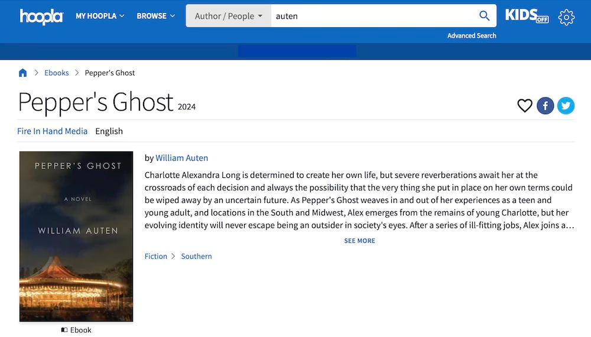The height and width of the screenshot is (337, 591).
Task: Open Ebooks breadcrumb link
Action: (57, 73)
